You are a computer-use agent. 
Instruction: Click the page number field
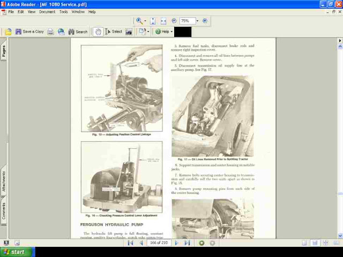coord(159,243)
